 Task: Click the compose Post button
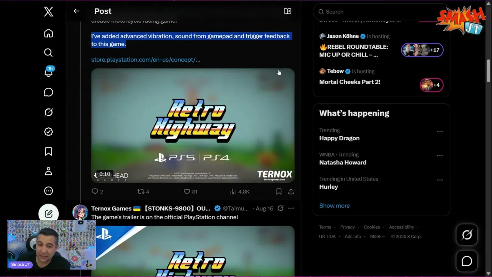coord(48,214)
